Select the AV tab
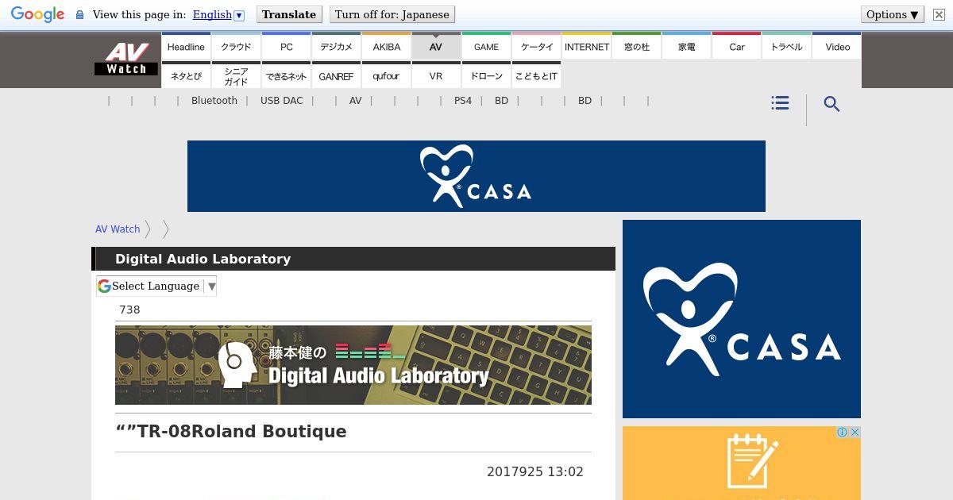 click(436, 46)
